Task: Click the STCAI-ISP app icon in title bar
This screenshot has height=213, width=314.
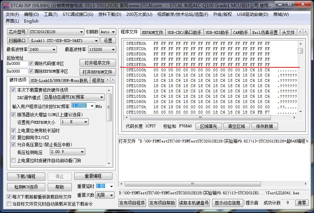Action: coord(6,6)
